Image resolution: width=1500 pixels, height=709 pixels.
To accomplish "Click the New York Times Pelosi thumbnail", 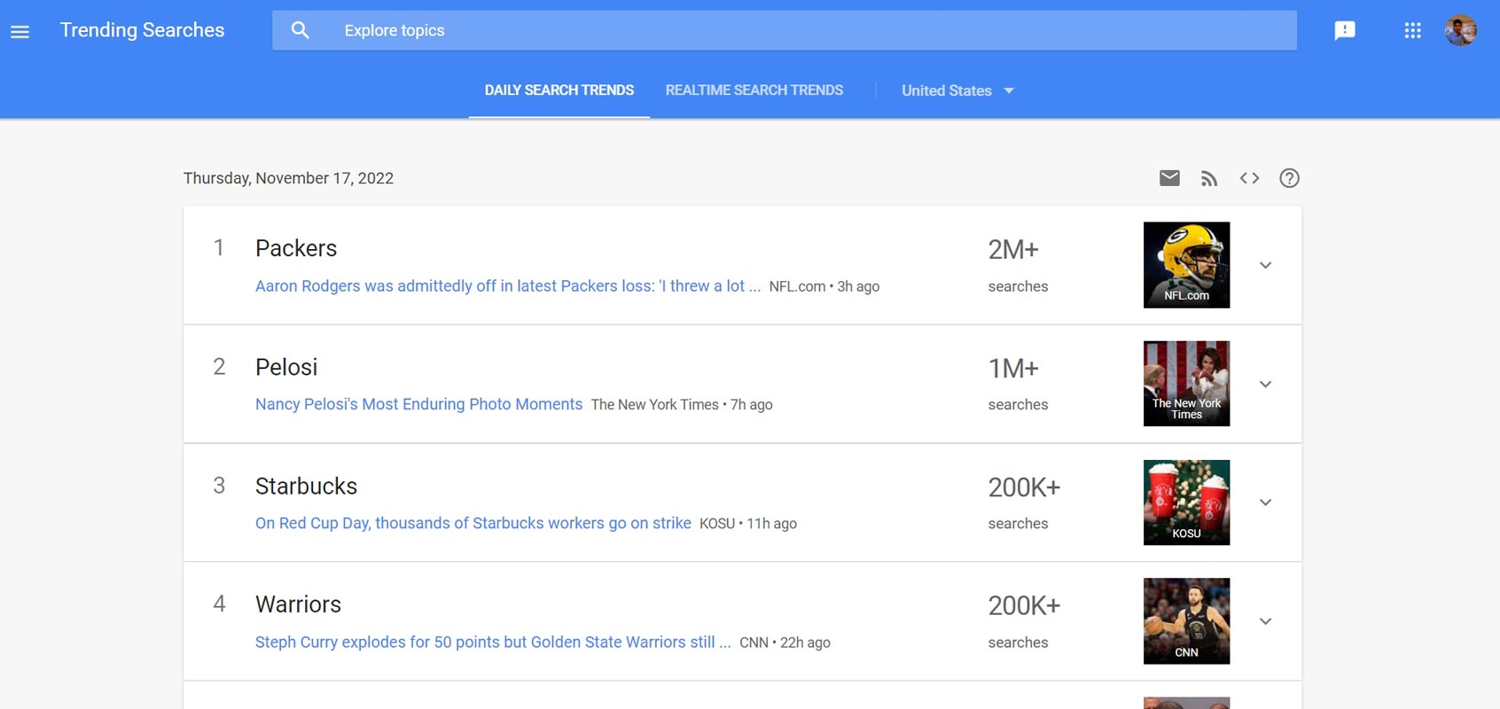I will 1186,384.
